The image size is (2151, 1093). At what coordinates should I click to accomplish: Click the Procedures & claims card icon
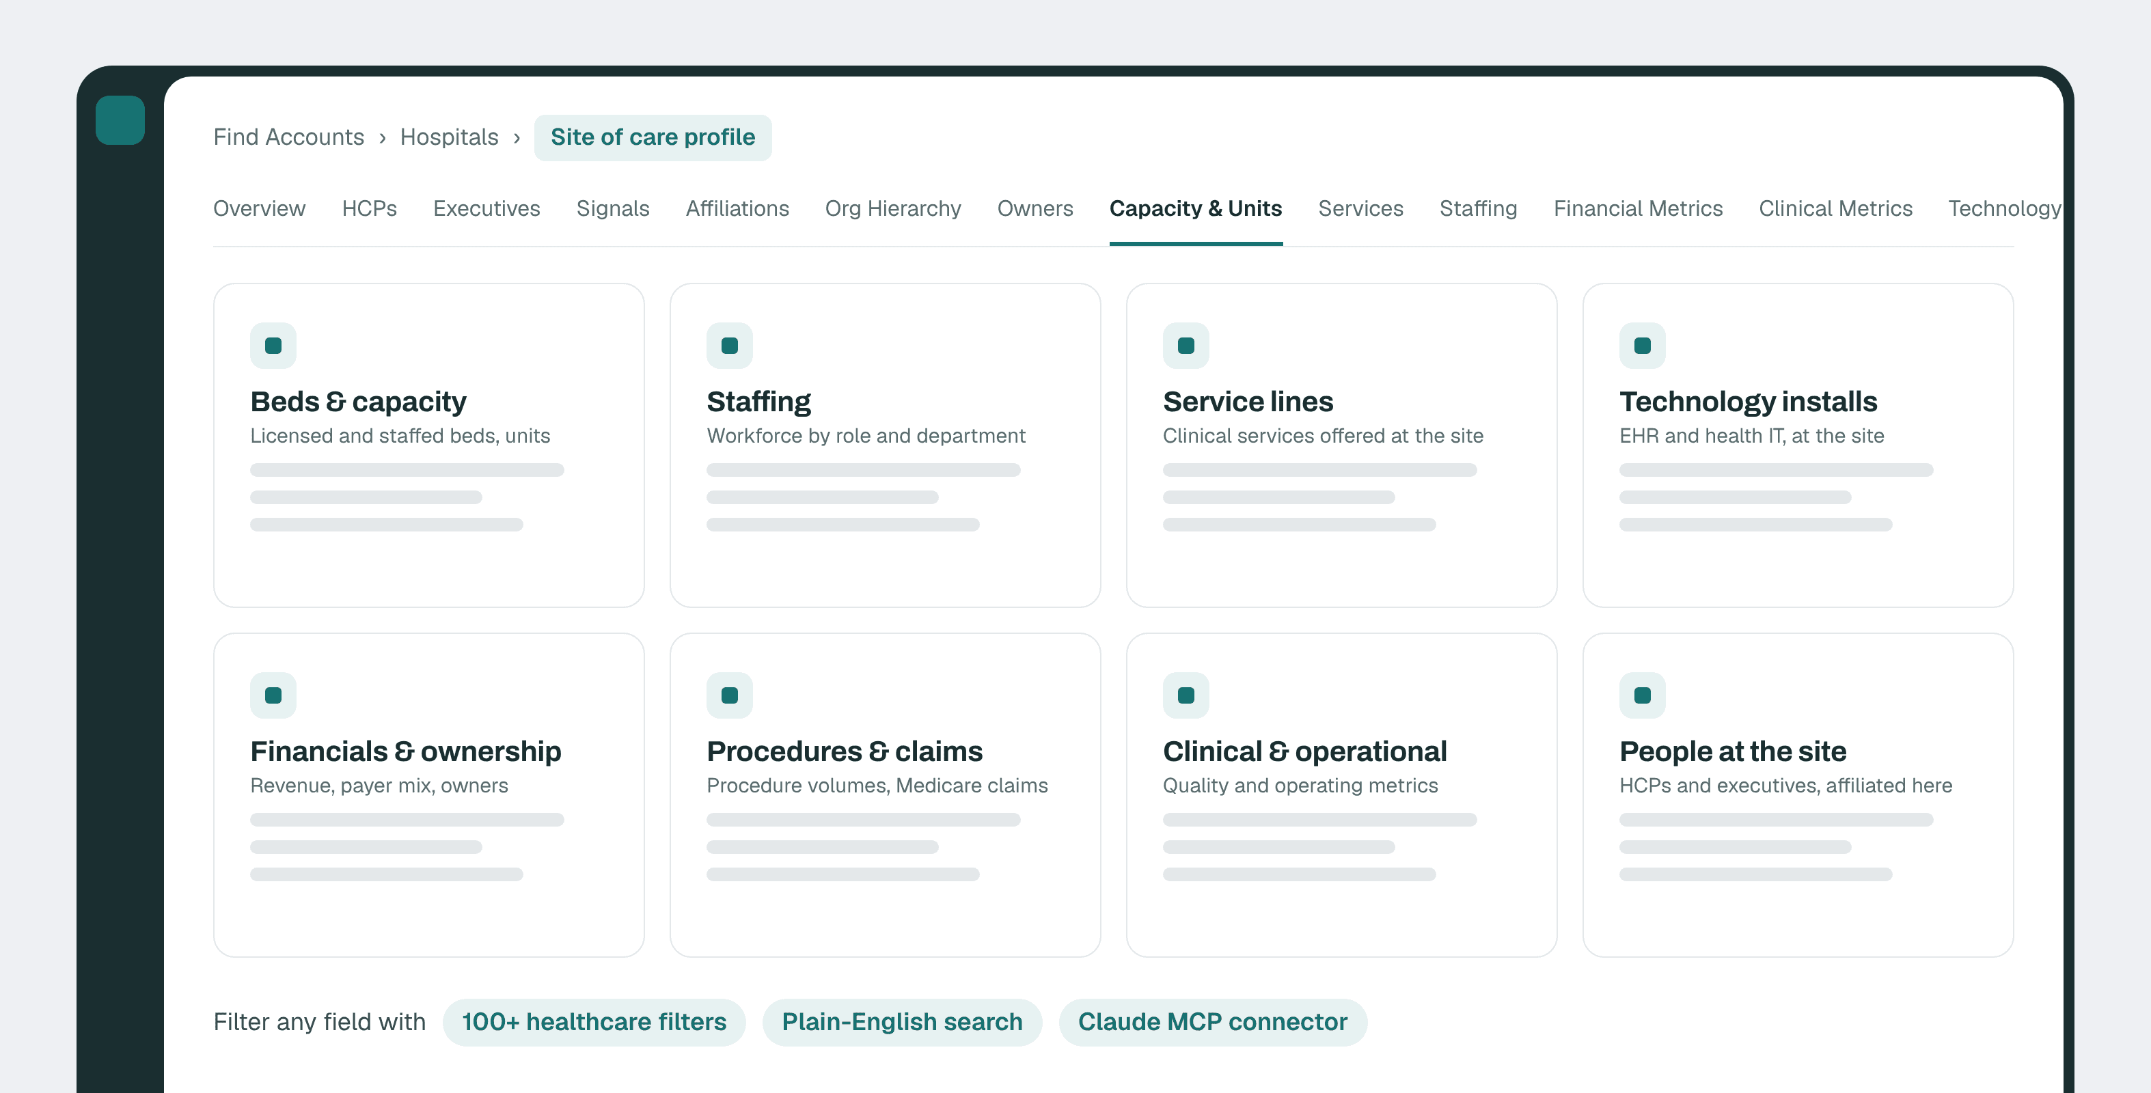tap(730, 695)
